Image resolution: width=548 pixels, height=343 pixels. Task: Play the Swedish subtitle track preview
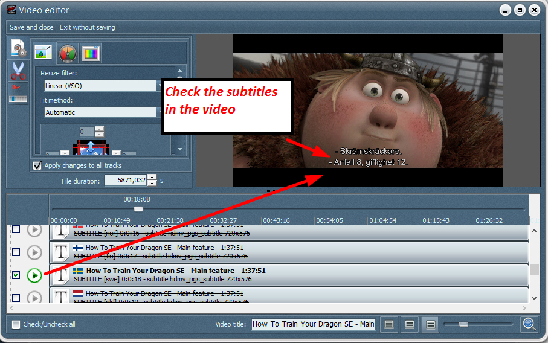coord(34,275)
